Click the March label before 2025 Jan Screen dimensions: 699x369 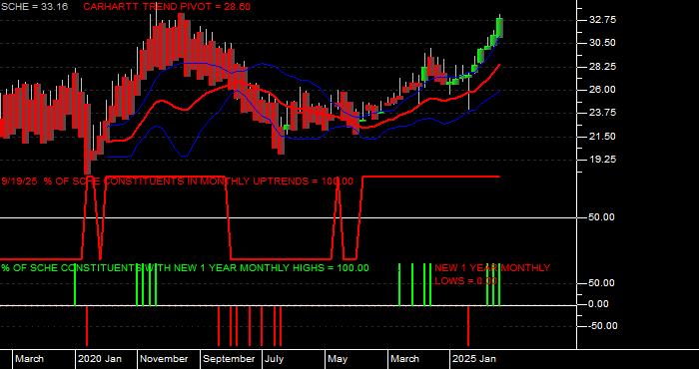point(405,359)
